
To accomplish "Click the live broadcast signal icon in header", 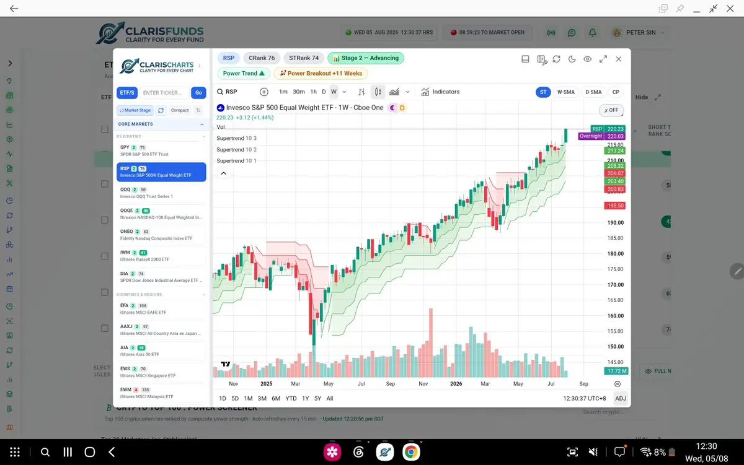I will click(x=551, y=33).
